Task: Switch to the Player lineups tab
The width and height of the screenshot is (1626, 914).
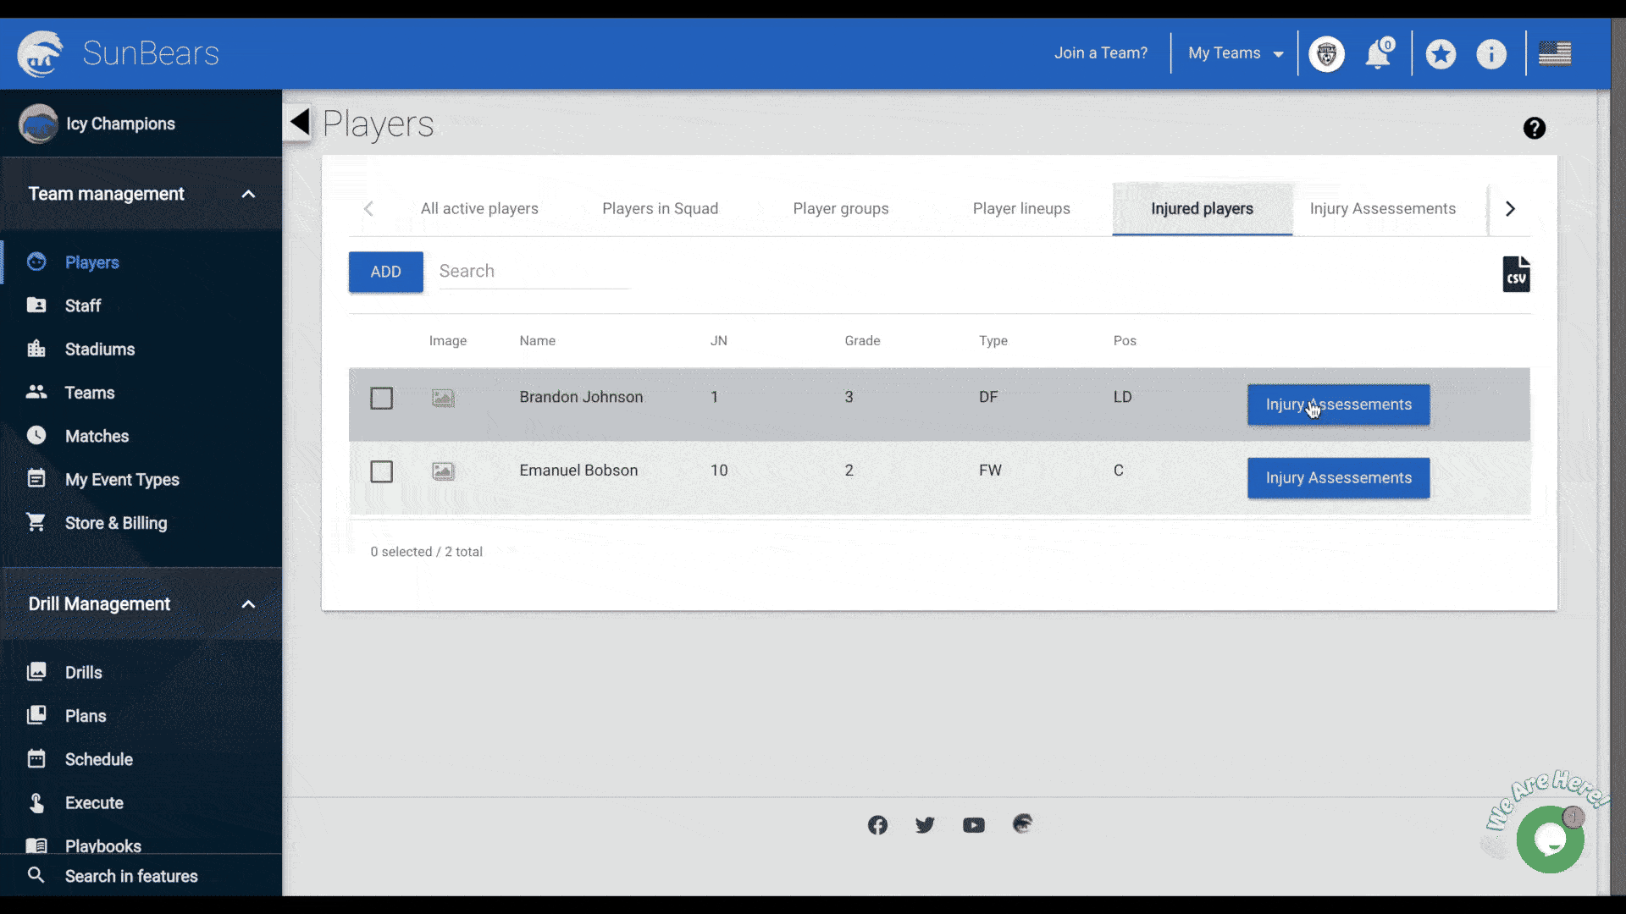Action: (x=1020, y=209)
